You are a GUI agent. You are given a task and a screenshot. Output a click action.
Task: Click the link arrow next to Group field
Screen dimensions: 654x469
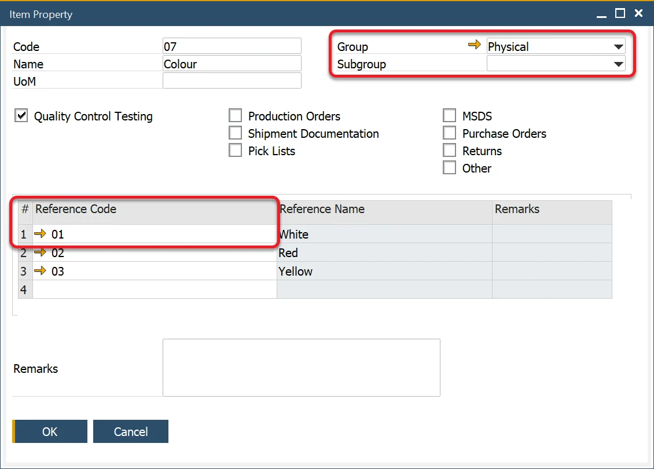coord(474,45)
